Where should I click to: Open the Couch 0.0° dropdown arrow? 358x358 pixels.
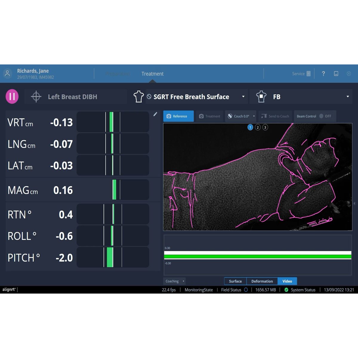click(x=254, y=116)
